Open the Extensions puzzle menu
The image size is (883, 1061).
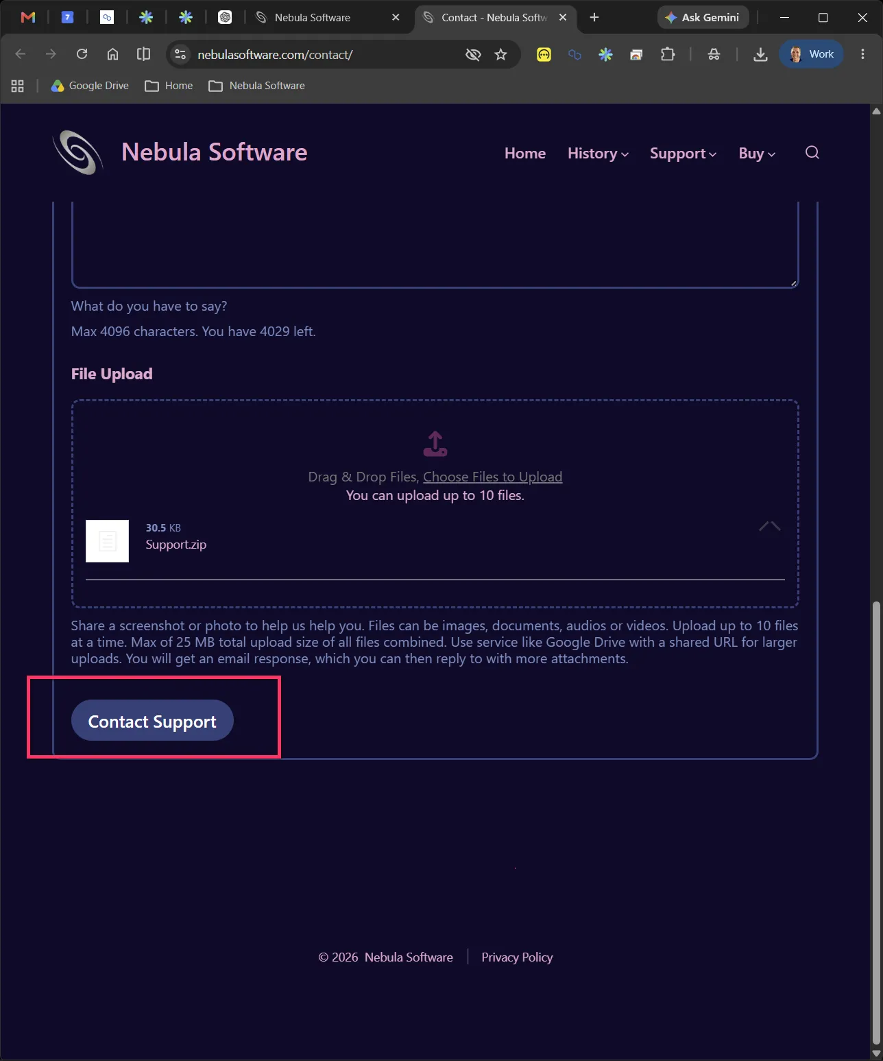(x=668, y=54)
